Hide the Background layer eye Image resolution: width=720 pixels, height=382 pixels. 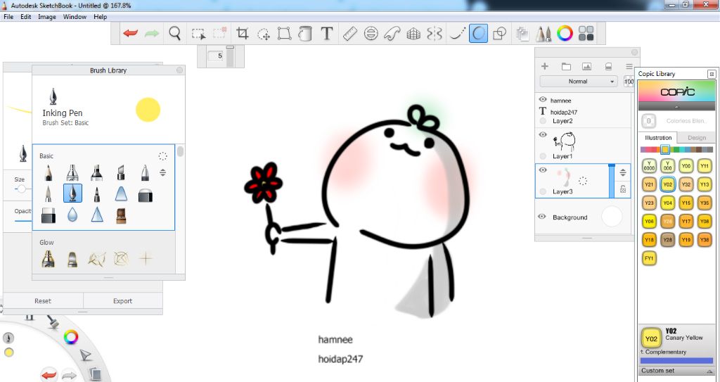(542, 217)
